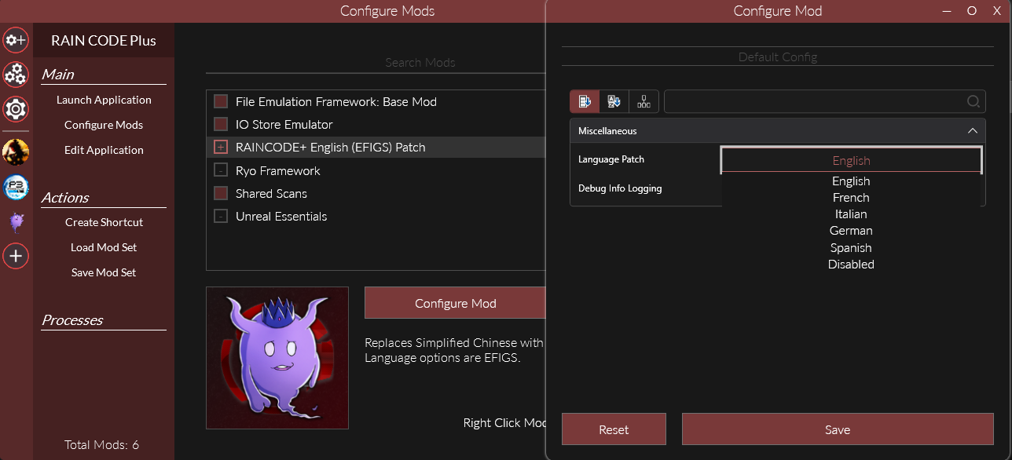Switch to the config document view icon
Screen dimensions: 1012x460
pyautogui.click(x=585, y=101)
